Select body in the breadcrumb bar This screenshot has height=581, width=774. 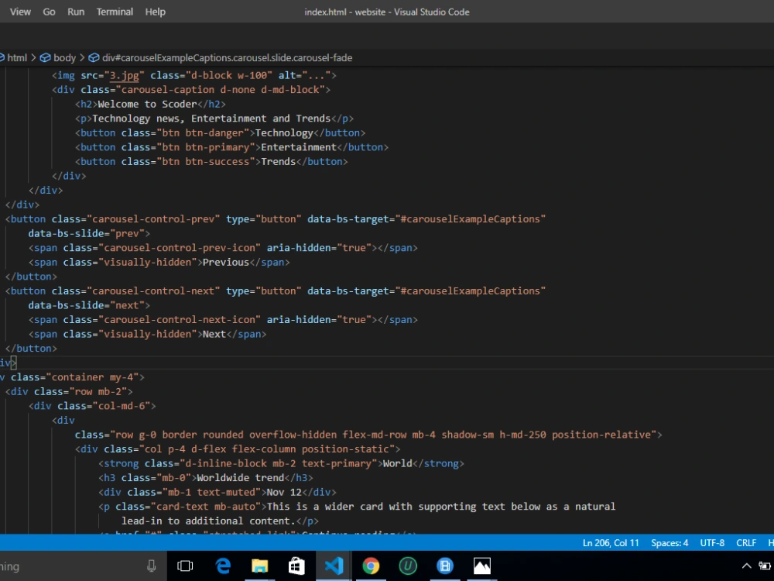[66, 57]
